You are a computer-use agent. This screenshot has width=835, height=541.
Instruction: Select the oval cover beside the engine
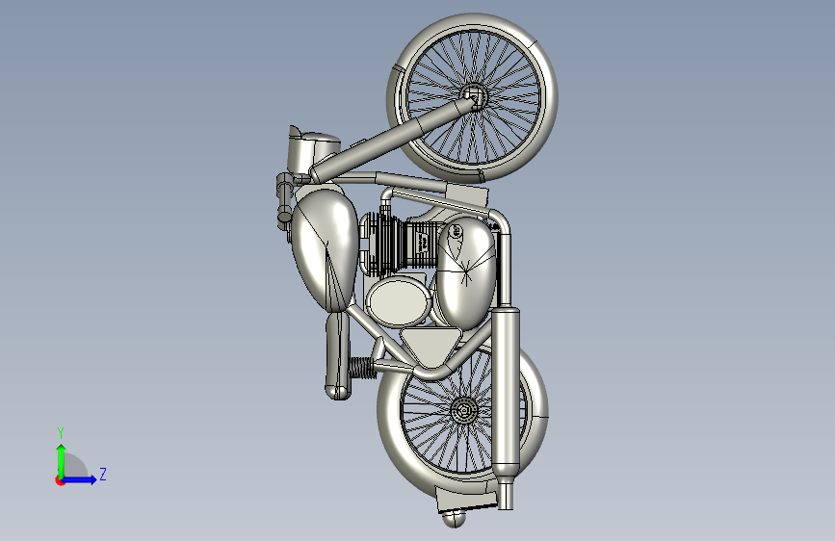399,301
